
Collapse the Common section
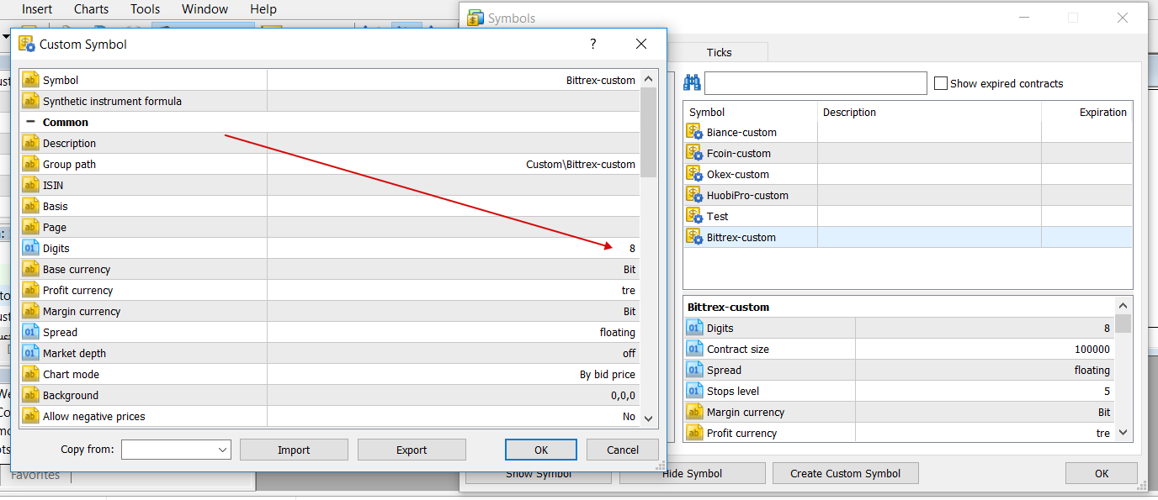coord(30,122)
